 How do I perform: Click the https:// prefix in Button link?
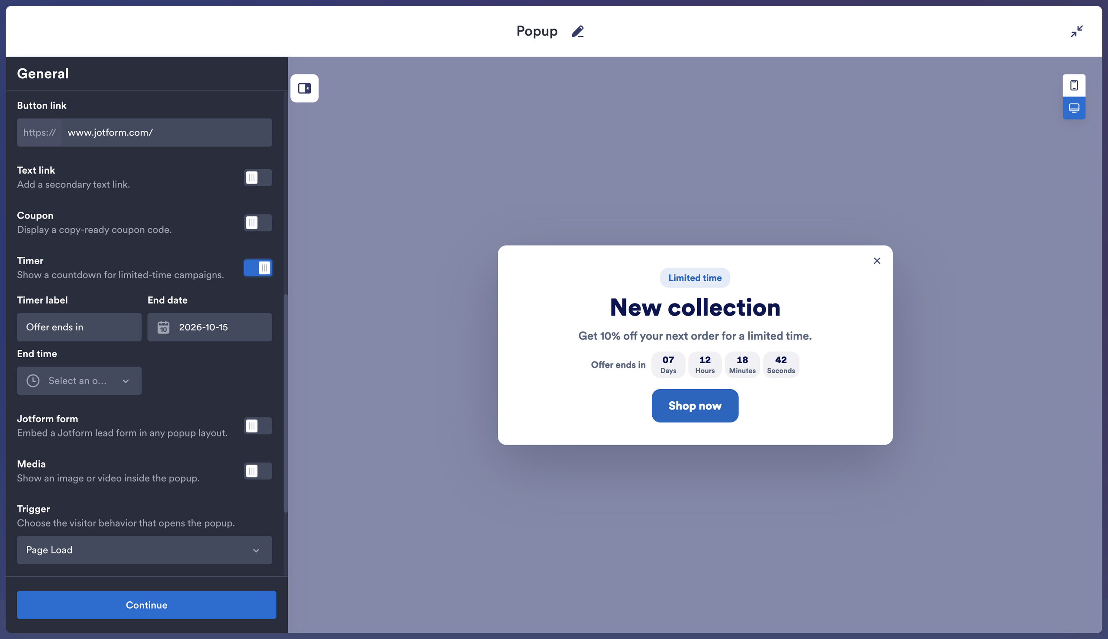[39, 132]
